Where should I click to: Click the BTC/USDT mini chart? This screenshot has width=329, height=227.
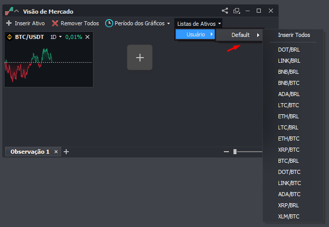coord(49,64)
